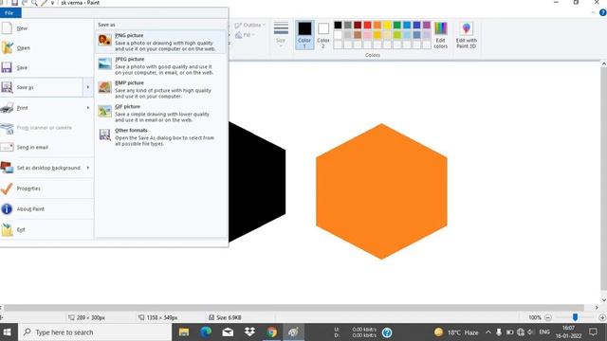Show hidden system tray icons
607x341 pixels.
tap(488, 332)
